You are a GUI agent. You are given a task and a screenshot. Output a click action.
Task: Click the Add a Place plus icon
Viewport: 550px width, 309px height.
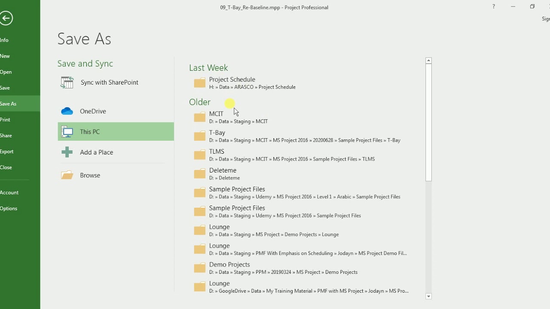67,152
